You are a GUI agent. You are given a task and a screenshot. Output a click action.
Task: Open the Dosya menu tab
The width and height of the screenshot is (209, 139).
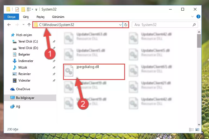click(11, 17)
